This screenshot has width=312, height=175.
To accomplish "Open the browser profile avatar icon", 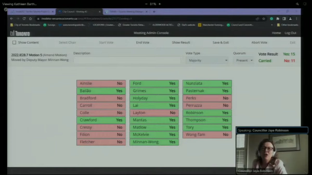I will point(290,19).
